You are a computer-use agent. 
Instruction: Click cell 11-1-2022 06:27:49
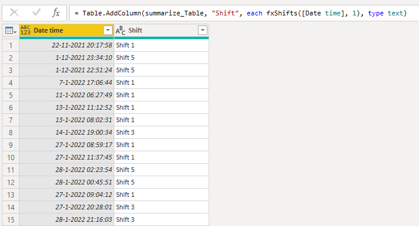point(66,95)
